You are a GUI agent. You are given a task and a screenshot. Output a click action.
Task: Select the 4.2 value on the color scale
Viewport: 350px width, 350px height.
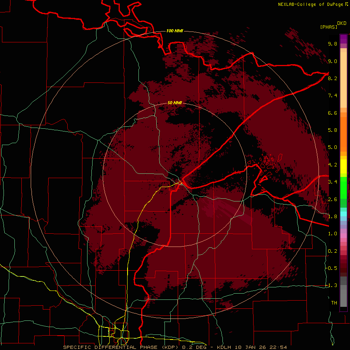(332, 165)
